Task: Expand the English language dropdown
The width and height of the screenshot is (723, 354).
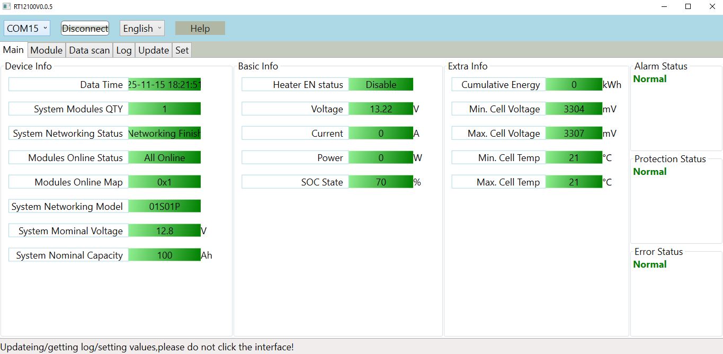Action: coord(142,29)
